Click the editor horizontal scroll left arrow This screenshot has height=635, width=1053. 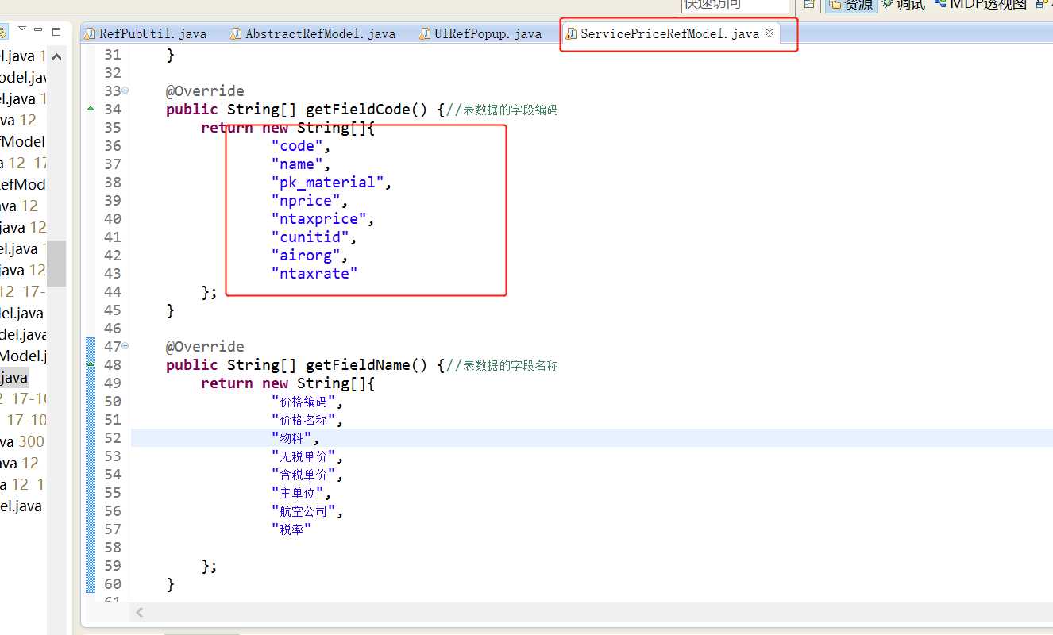click(x=140, y=612)
